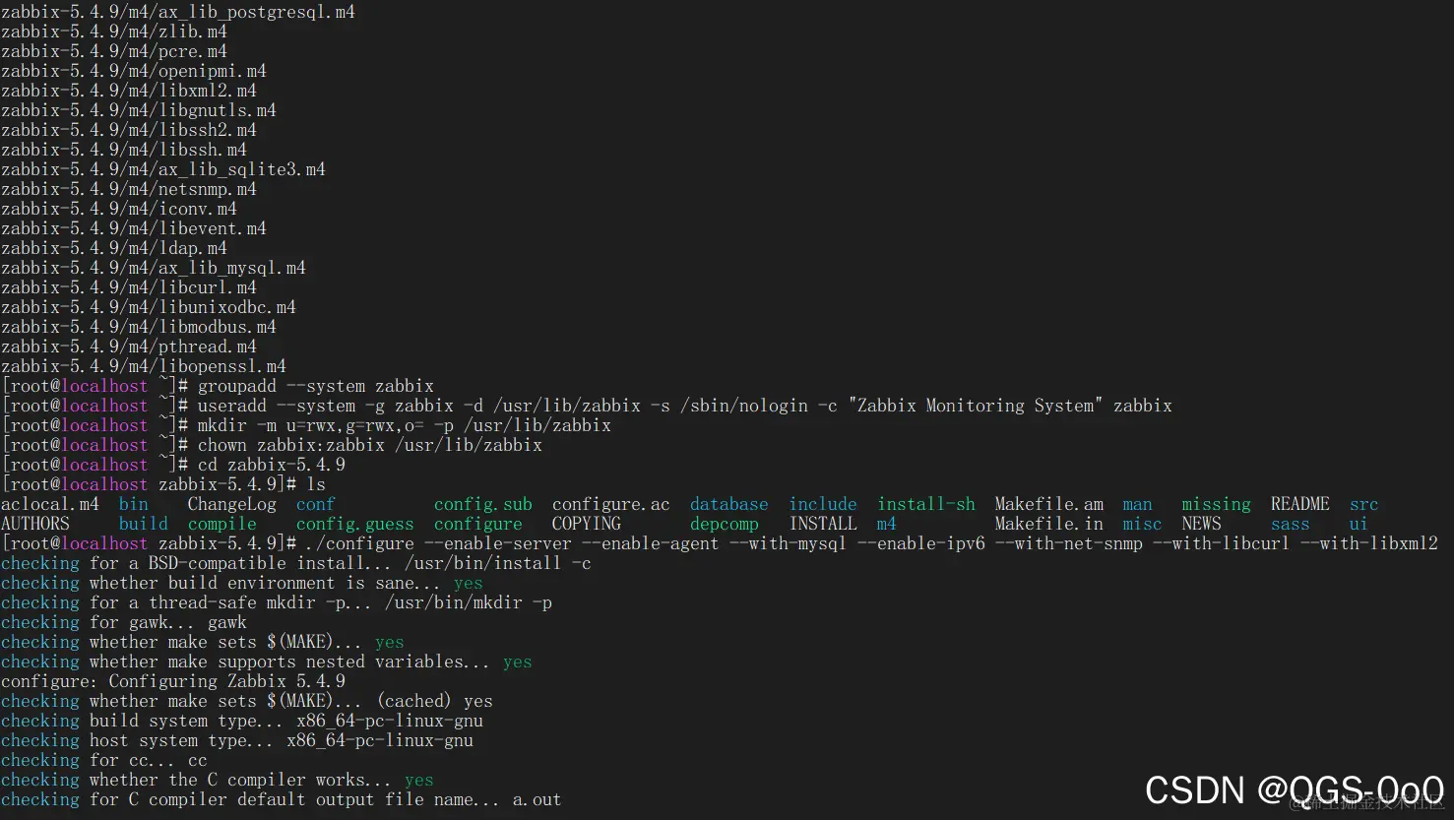Click the 'C compiler default output file name' line
Viewport: 1454px width, 820px height.
point(282,799)
